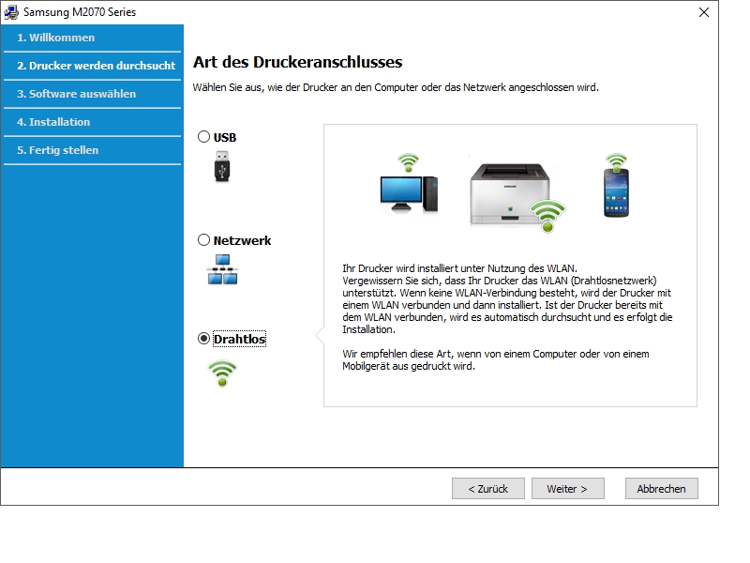This screenshot has height=563, width=750.
Task: Click the 'Wir empfehlen diese Art' paragraph
Action: (x=496, y=360)
